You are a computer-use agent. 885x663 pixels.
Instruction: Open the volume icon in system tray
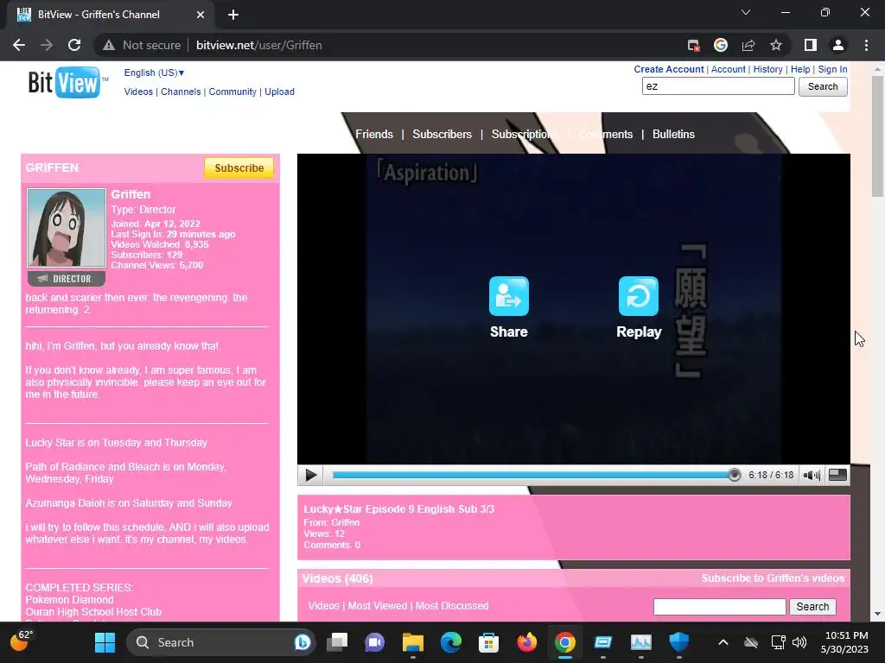pyautogui.click(x=799, y=642)
